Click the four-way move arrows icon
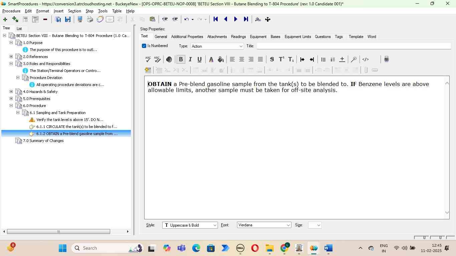The width and height of the screenshot is (456, 256). [x=268, y=19]
